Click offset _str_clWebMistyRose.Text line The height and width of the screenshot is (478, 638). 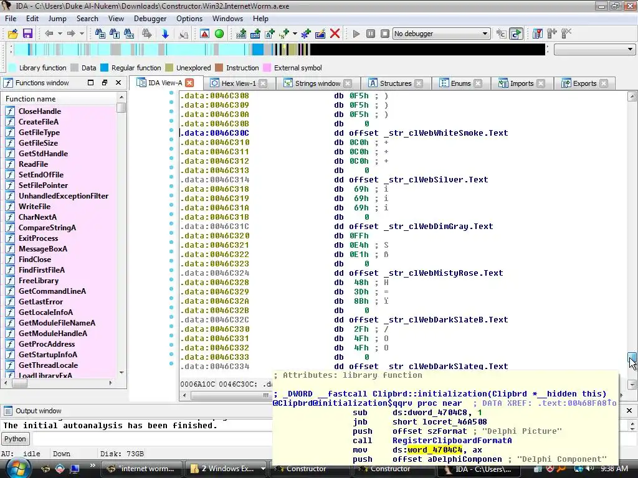point(426,273)
